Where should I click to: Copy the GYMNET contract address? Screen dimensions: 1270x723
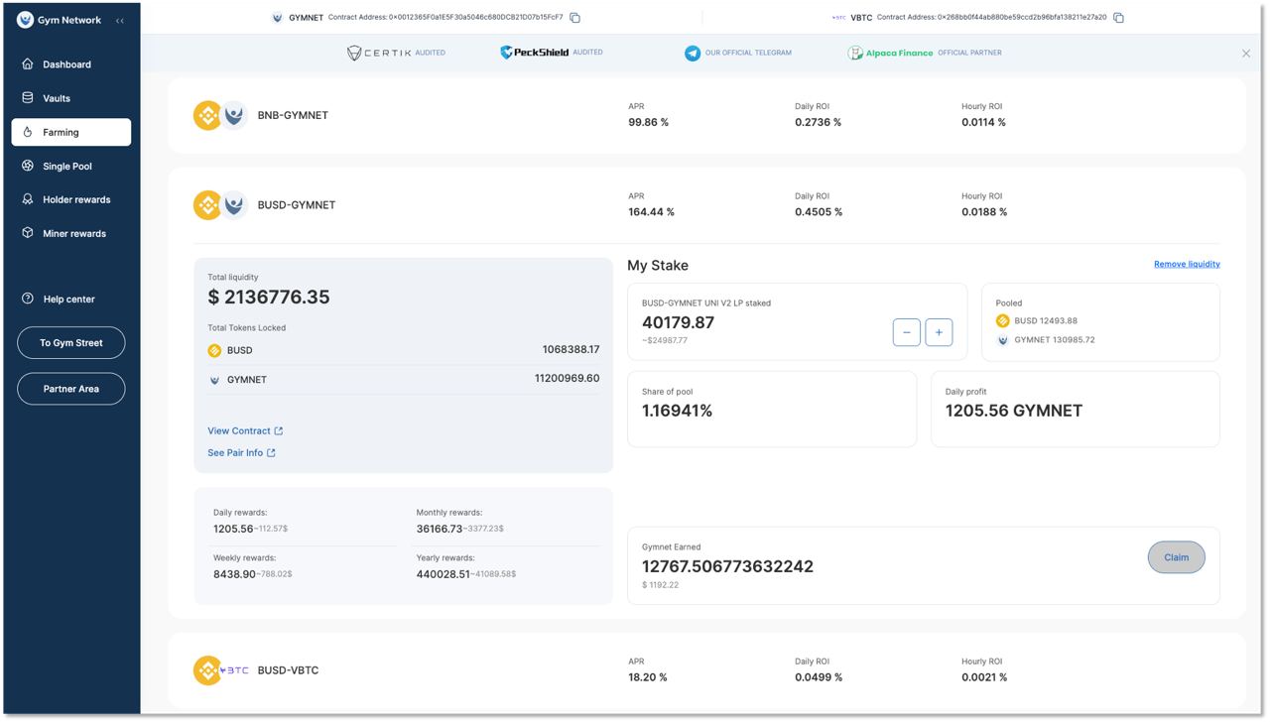coord(574,18)
